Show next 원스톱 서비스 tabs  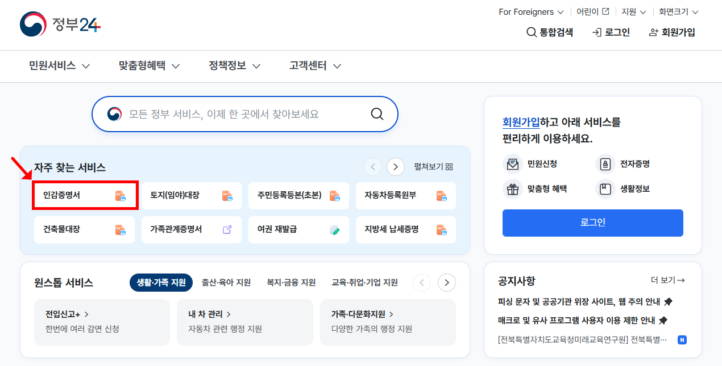coord(447,282)
